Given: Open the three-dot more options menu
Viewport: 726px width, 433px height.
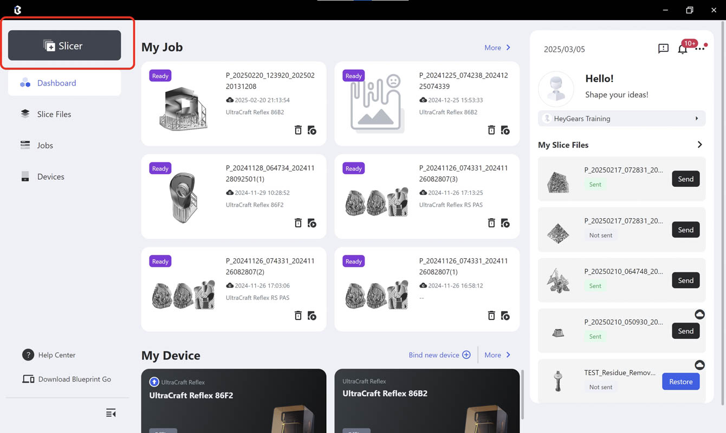Looking at the screenshot, I should pyautogui.click(x=700, y=49).
